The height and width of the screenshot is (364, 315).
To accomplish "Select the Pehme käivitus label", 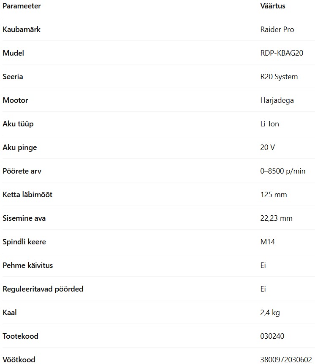I will click(28, 265).
